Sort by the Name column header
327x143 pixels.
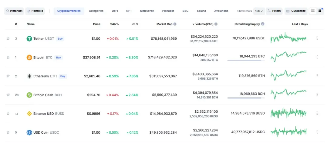point(31,24)
